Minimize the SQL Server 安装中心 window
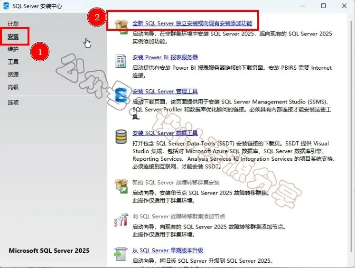This screenshot has width=355, height=268. (303, 6)
